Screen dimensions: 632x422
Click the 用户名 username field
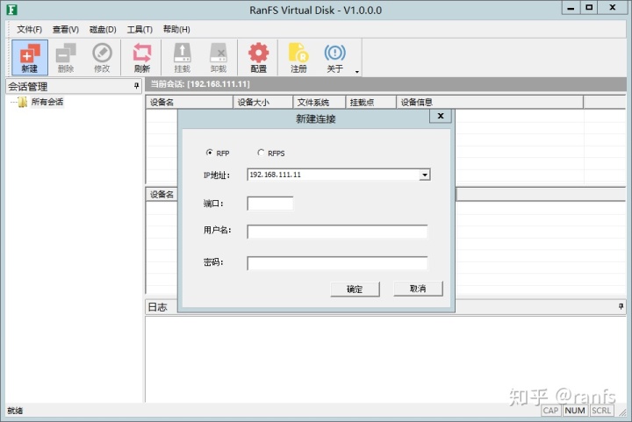click(x=337, y=232)
